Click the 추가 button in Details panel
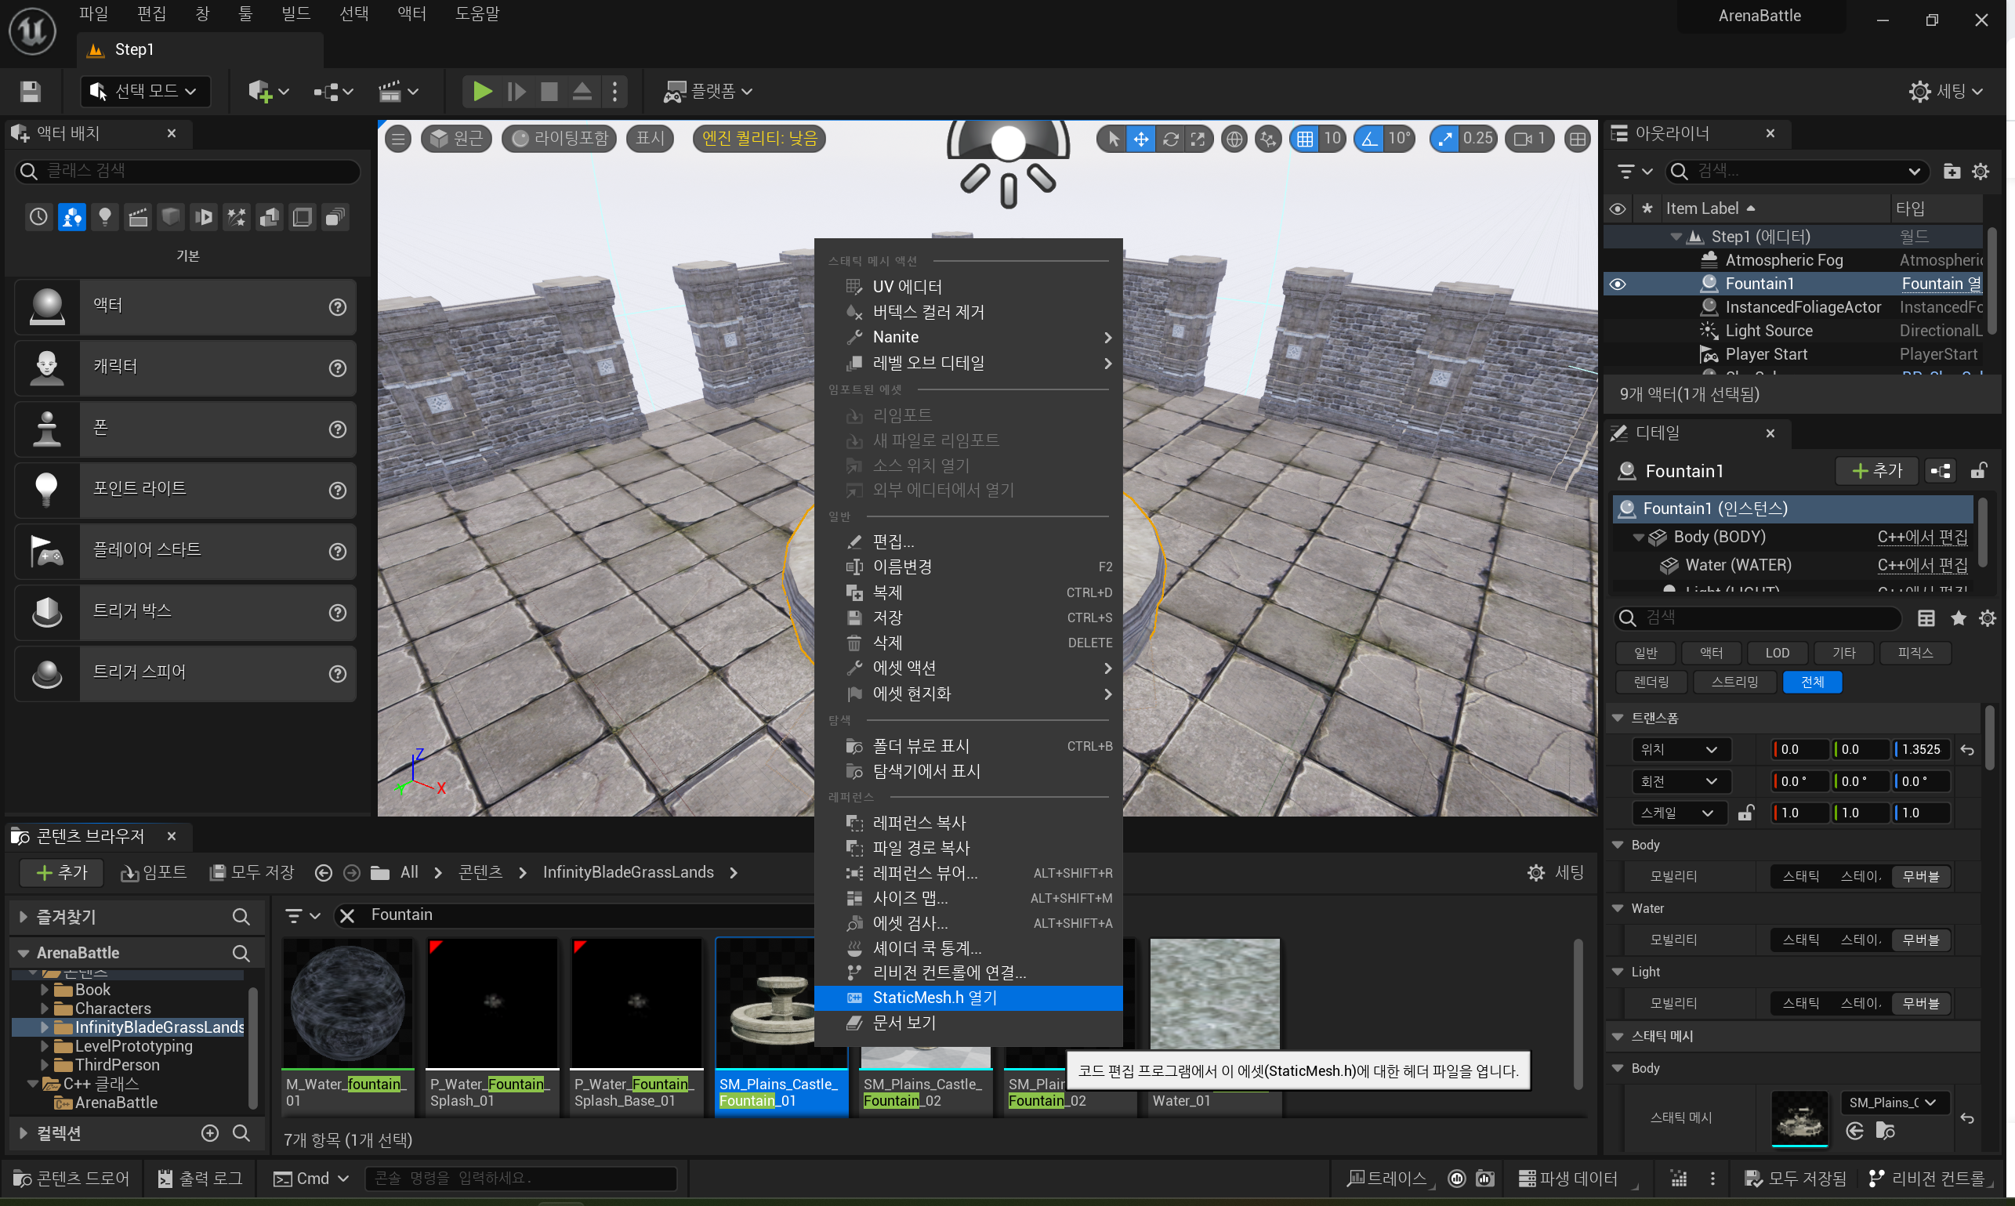 pos(1876,470)
